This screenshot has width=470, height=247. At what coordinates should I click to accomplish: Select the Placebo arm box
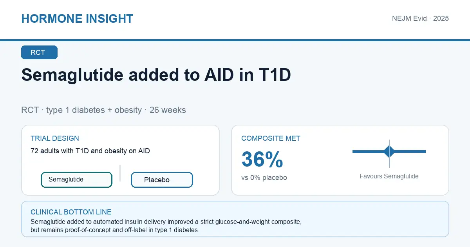click(x=162, y=180)
